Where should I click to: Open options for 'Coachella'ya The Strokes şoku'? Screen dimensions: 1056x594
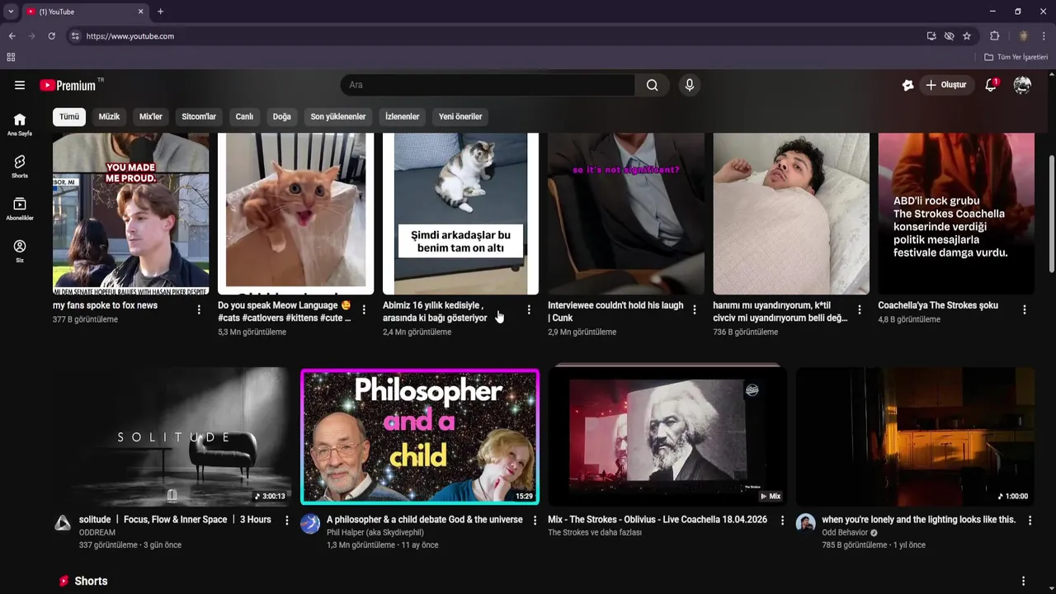point(1024,309)
